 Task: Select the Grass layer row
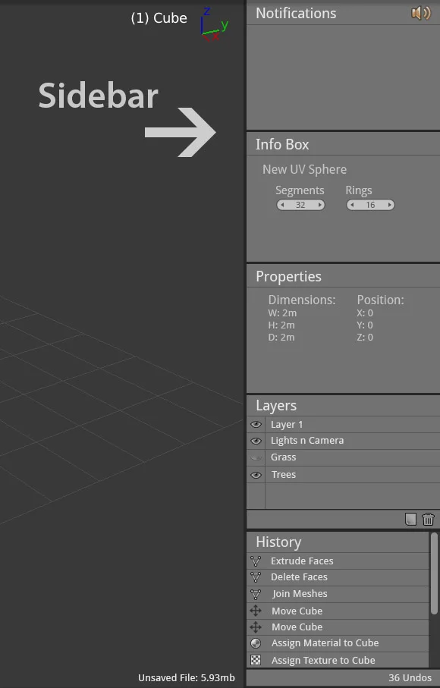pyautogui.click(x=344, y=457)
